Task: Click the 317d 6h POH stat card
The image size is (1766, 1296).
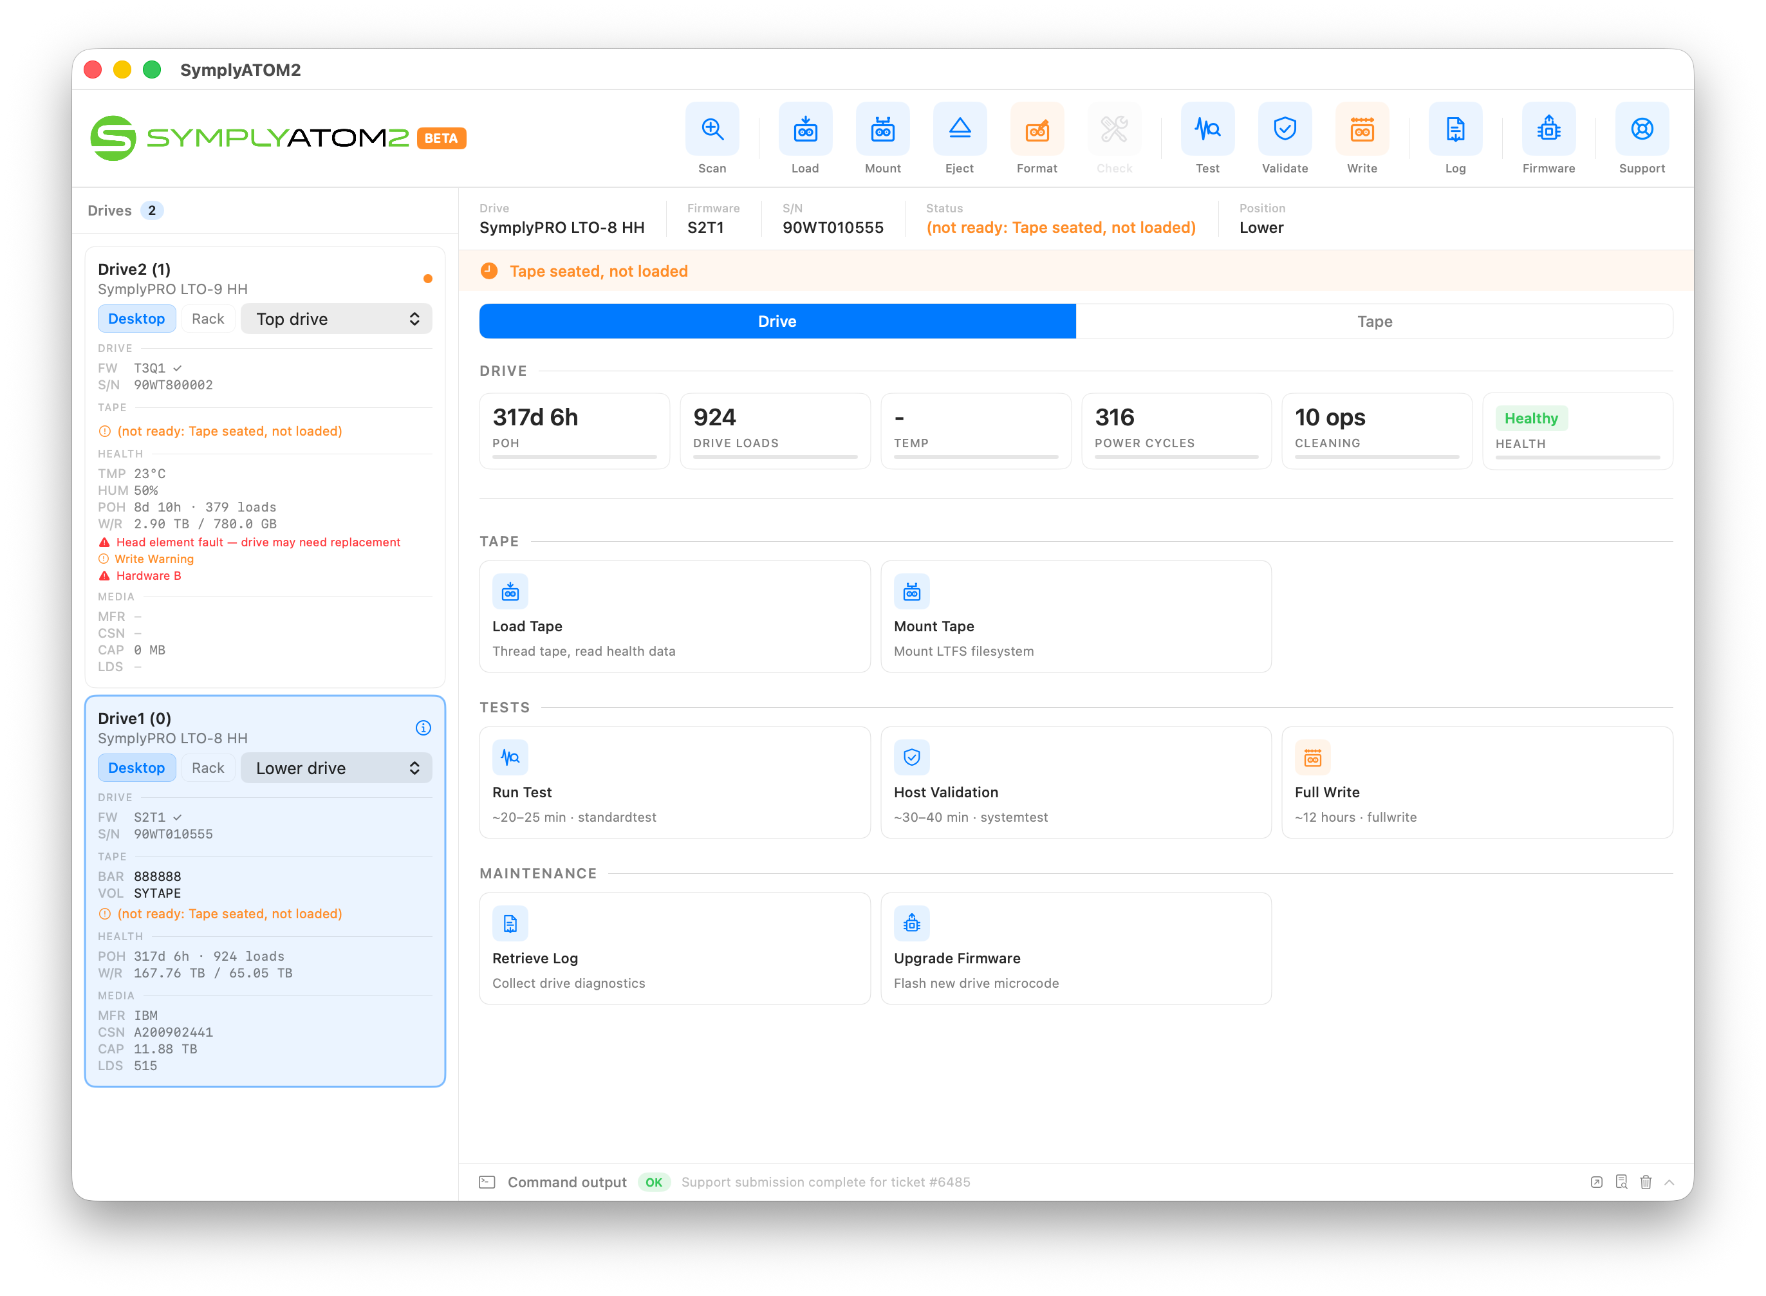Action: coord(574,432)
